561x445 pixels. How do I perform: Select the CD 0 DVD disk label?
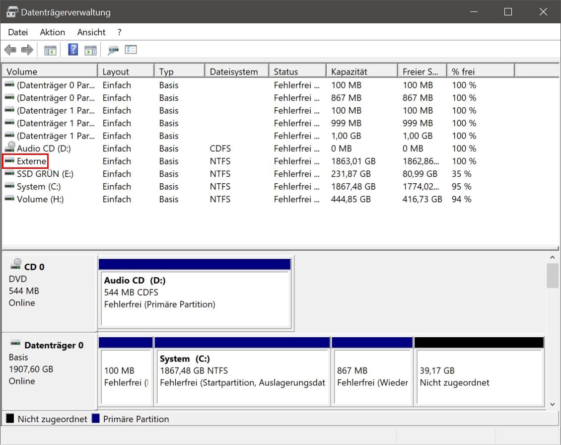(x=50, y=293)
